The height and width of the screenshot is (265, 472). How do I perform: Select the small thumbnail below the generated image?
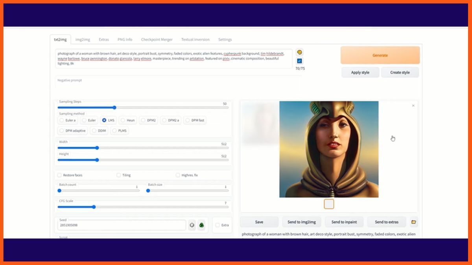pos(329,204)
